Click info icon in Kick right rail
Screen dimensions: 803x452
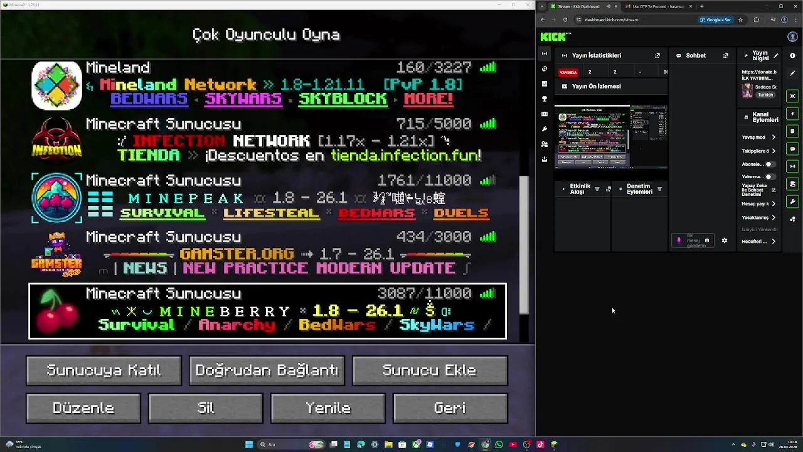point(793,56)
